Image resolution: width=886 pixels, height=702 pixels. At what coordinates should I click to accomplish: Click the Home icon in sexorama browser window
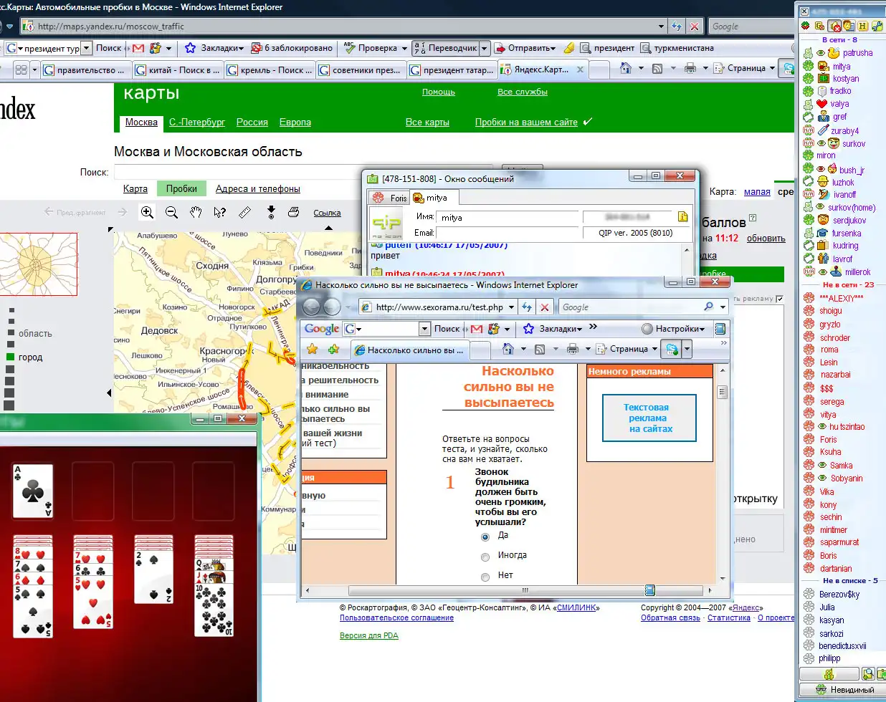[508, 349]
